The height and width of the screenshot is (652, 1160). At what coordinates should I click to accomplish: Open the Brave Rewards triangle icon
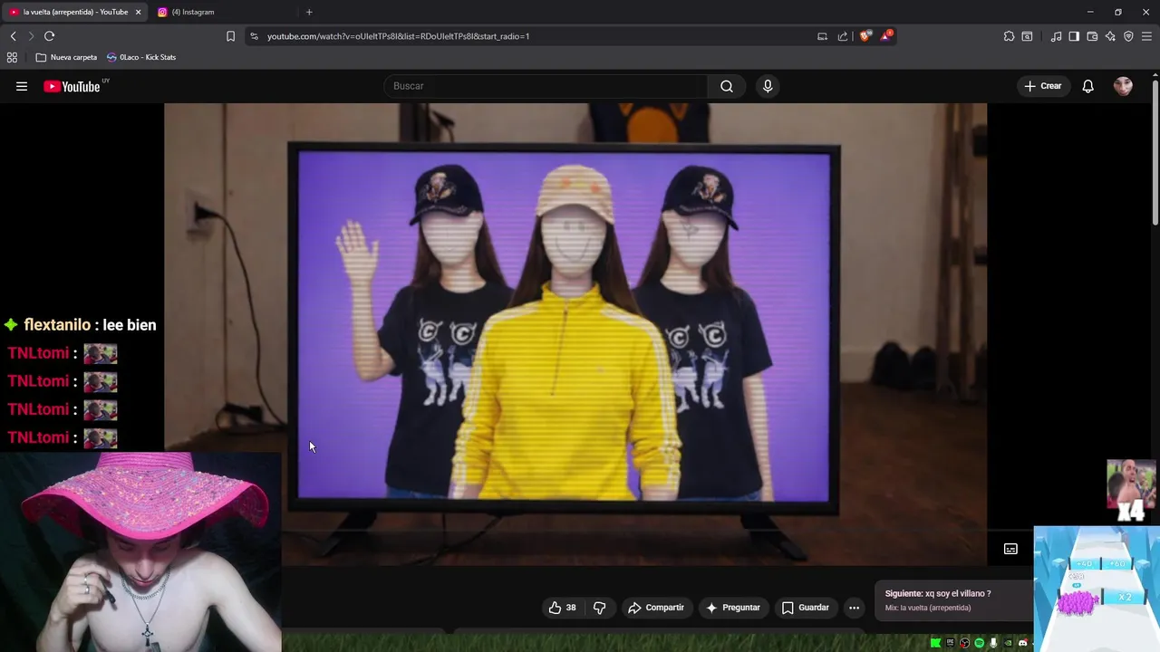[x=885, y=36]
